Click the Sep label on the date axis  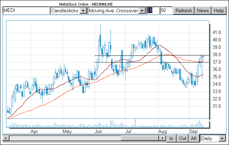pos(193,132)
